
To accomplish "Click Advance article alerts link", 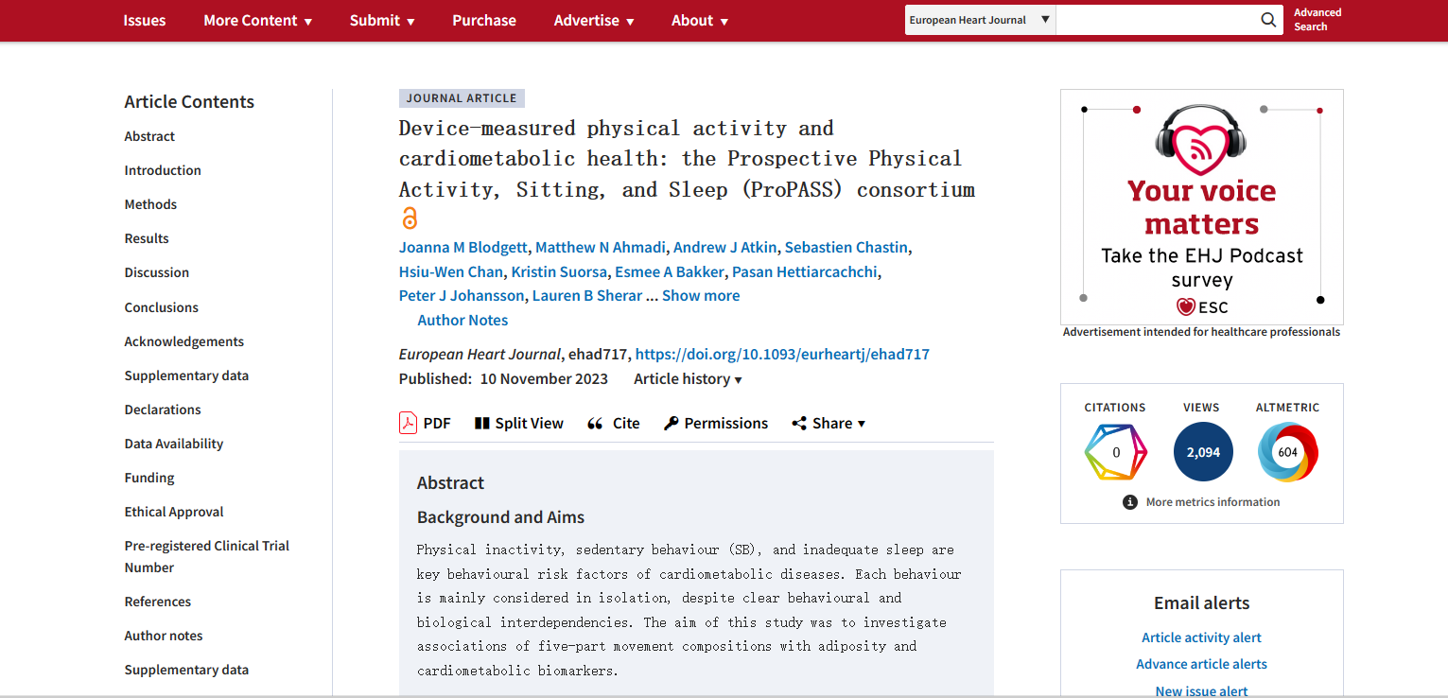I will click(1201, 664).
